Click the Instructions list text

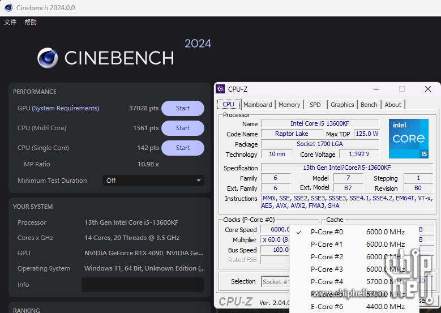click(347, 202)
